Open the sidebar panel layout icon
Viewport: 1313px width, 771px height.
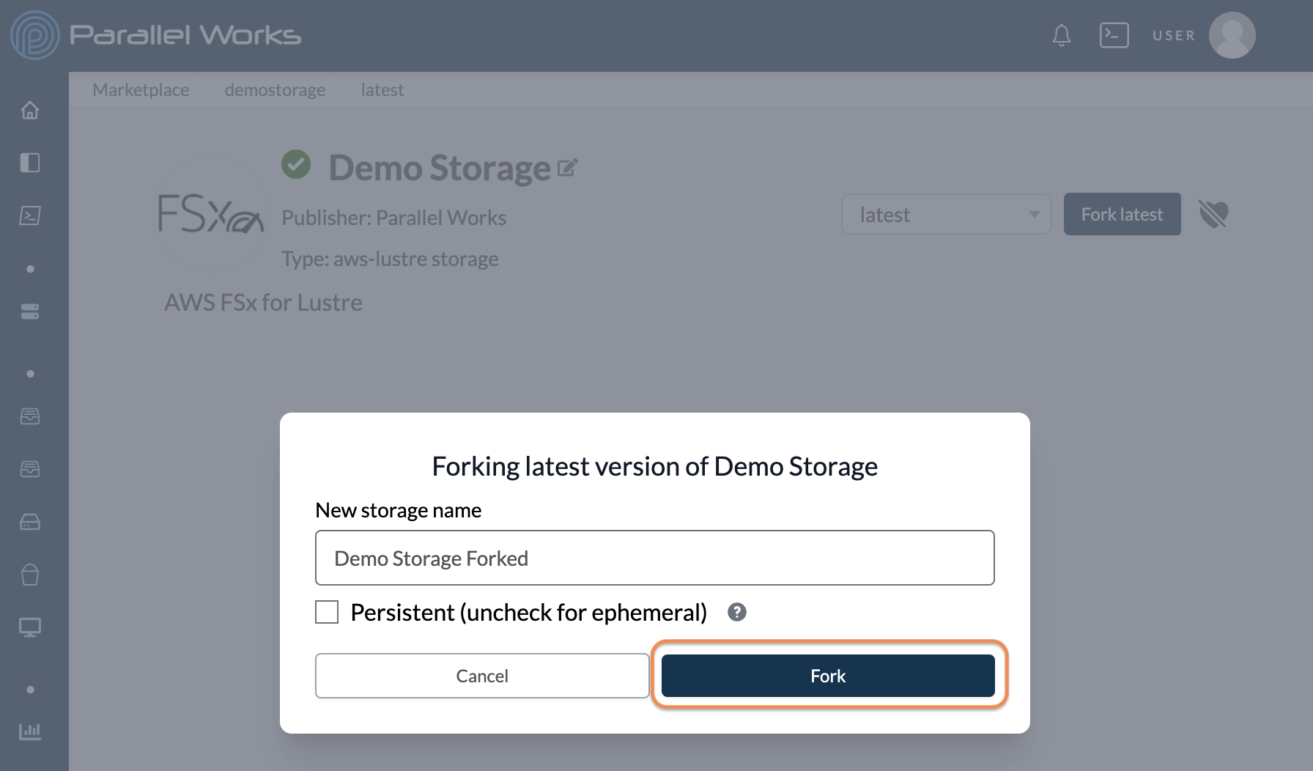[30, 163]
